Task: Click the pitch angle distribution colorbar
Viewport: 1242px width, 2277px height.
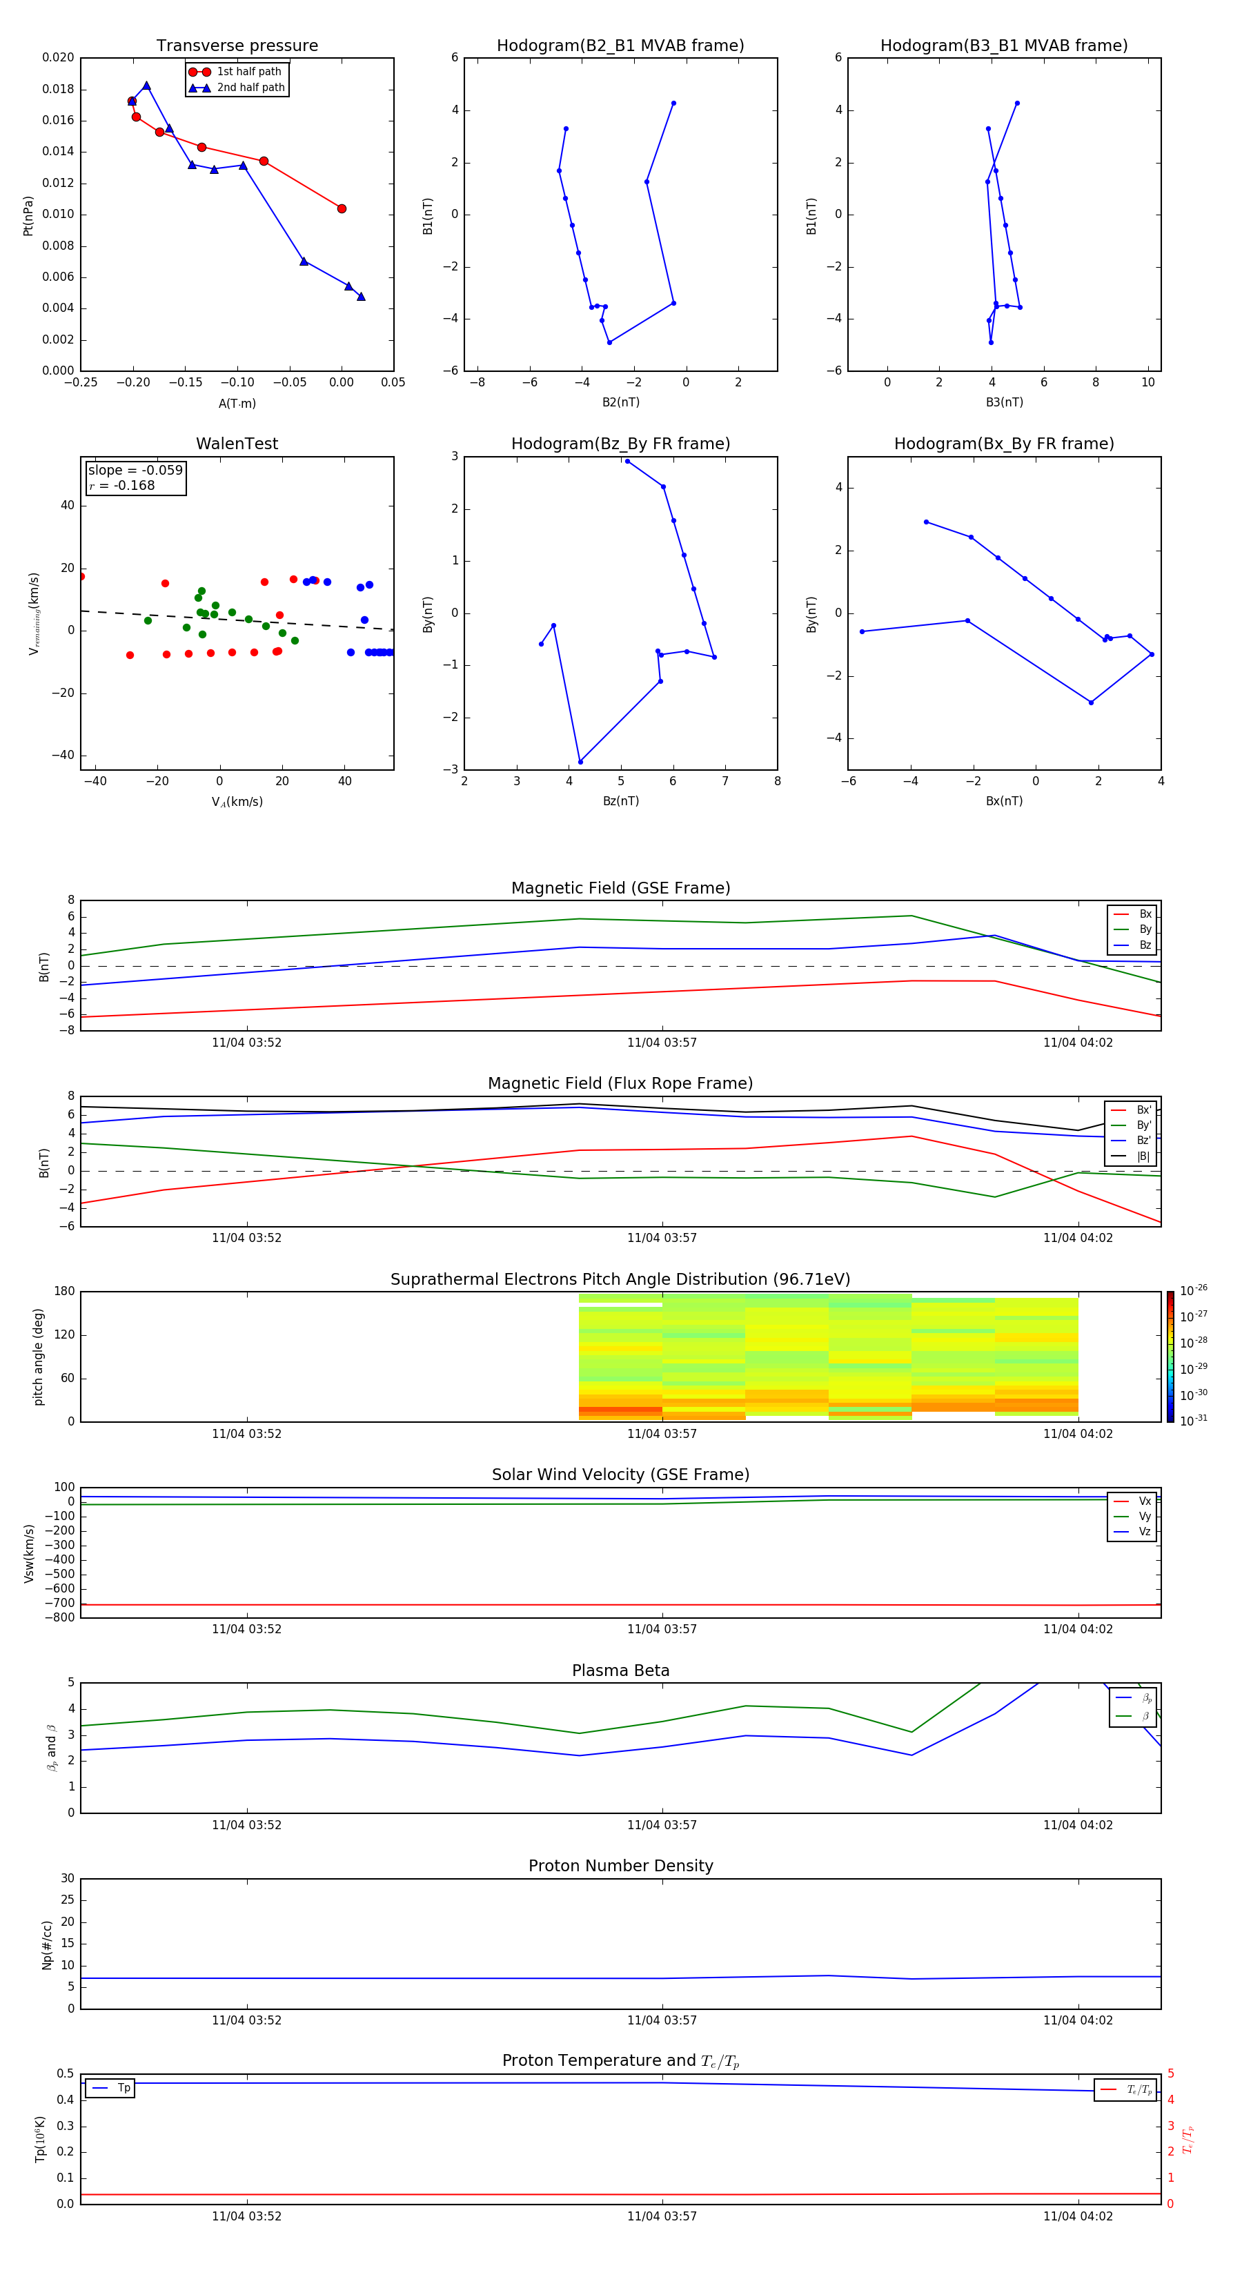Action: [x=1170, y=1356]
